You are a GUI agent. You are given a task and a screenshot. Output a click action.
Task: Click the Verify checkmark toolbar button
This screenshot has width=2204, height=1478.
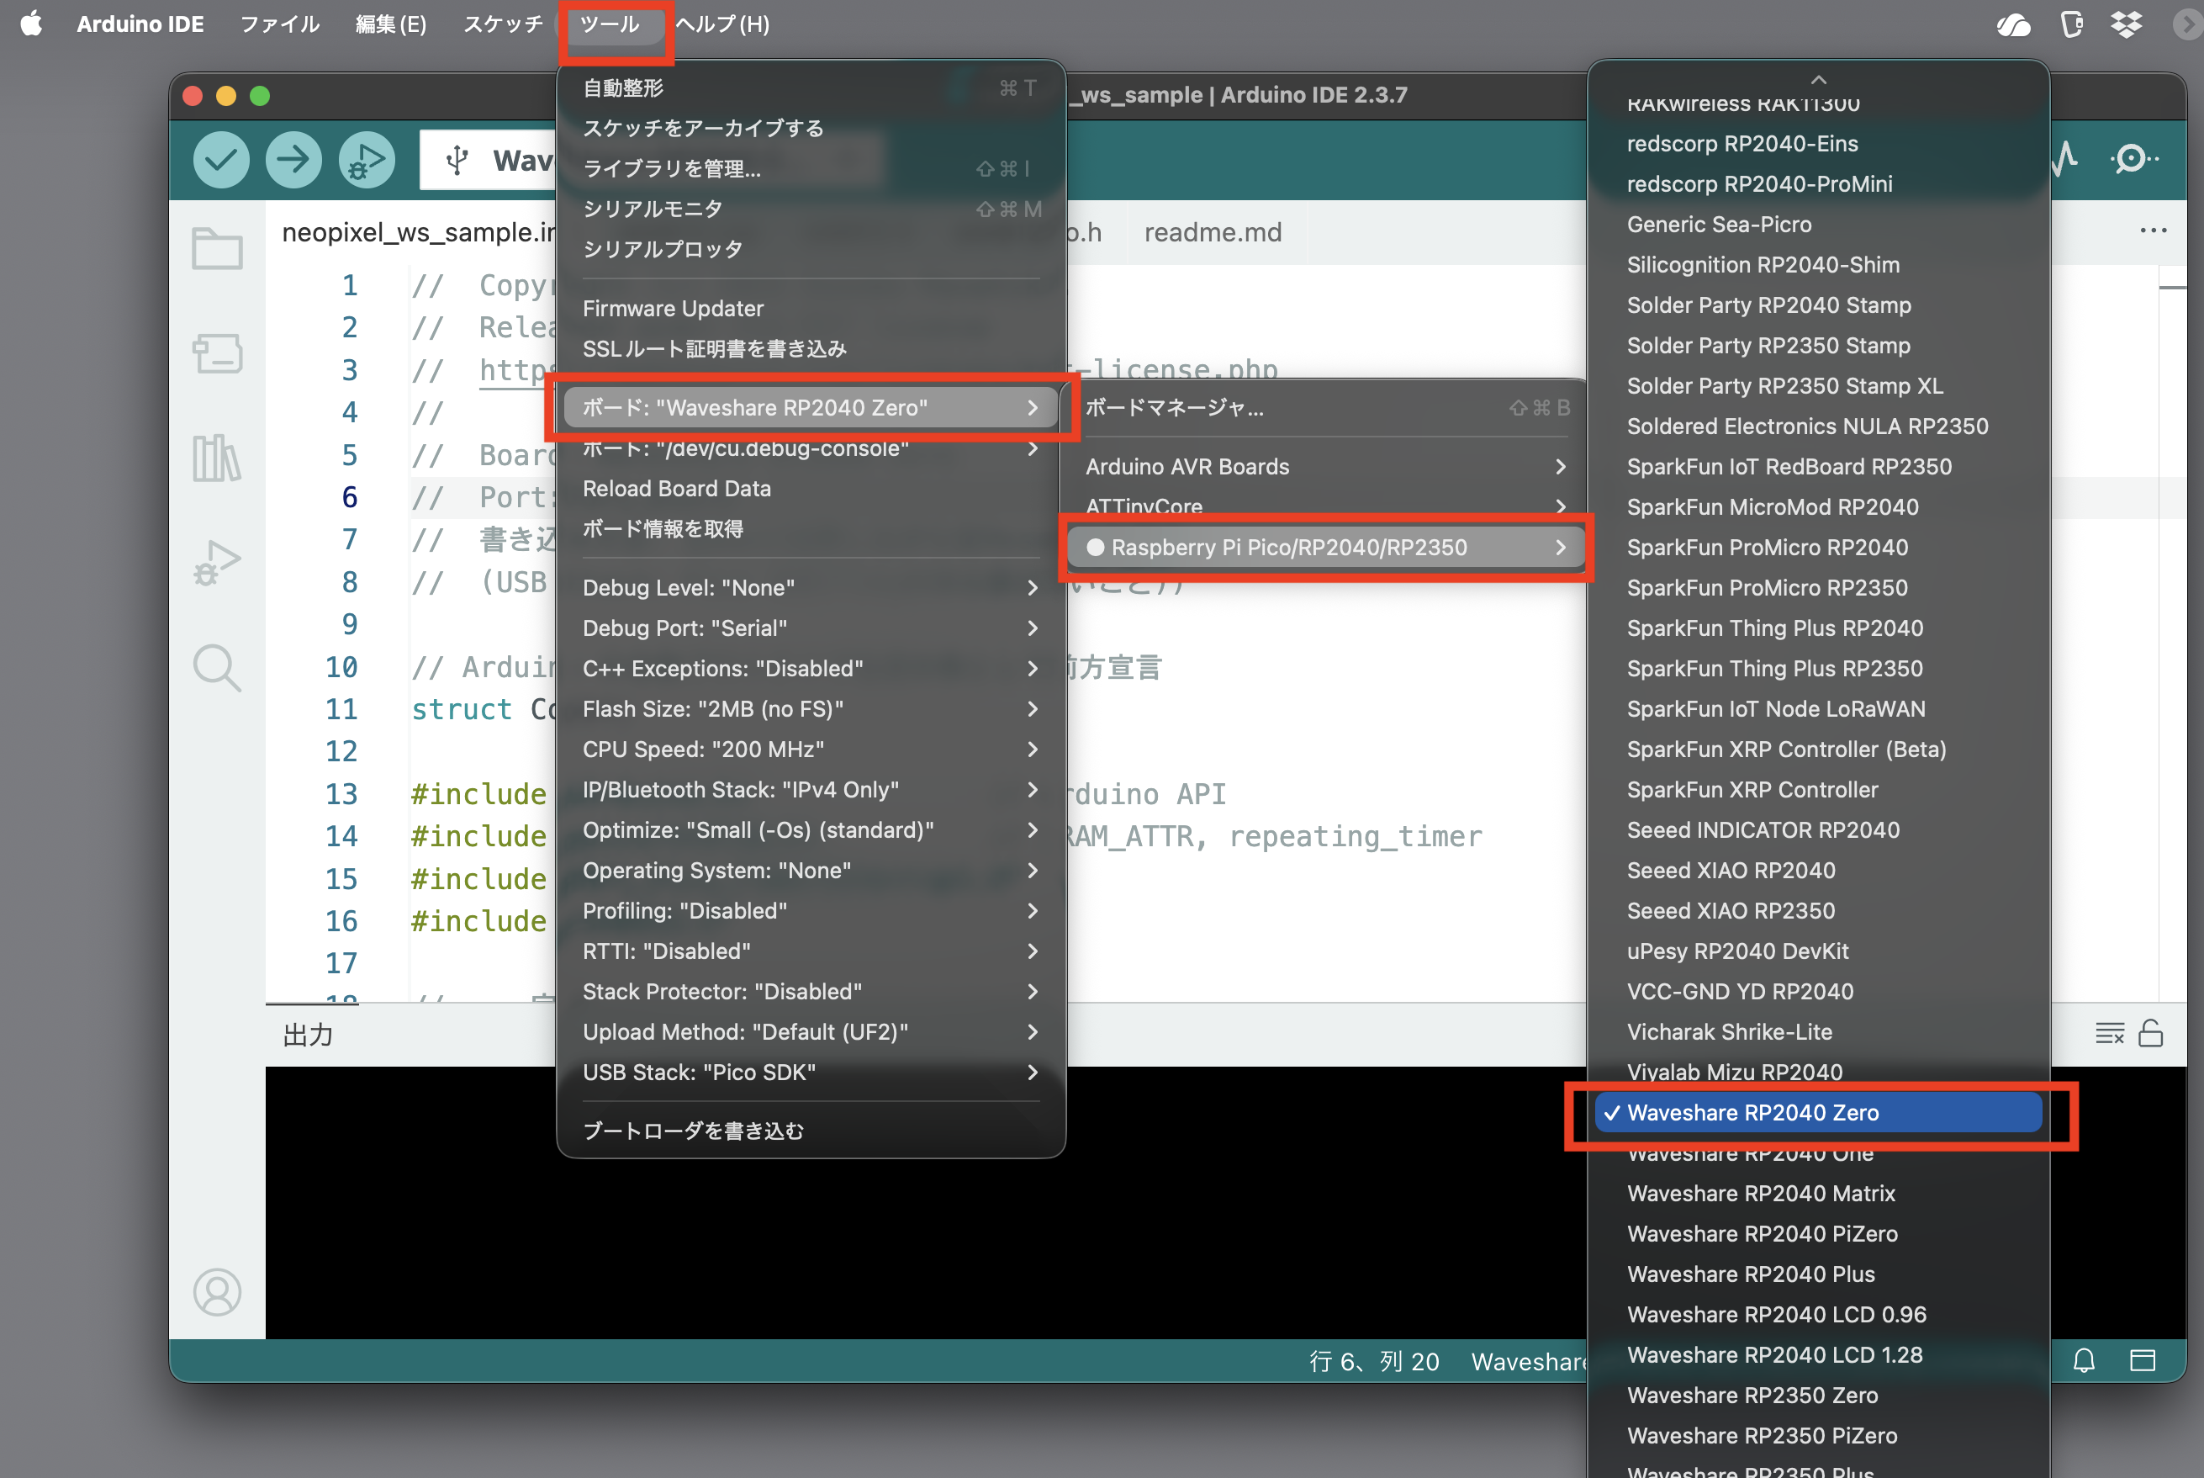pyautogui.click(x=220, y=159)
